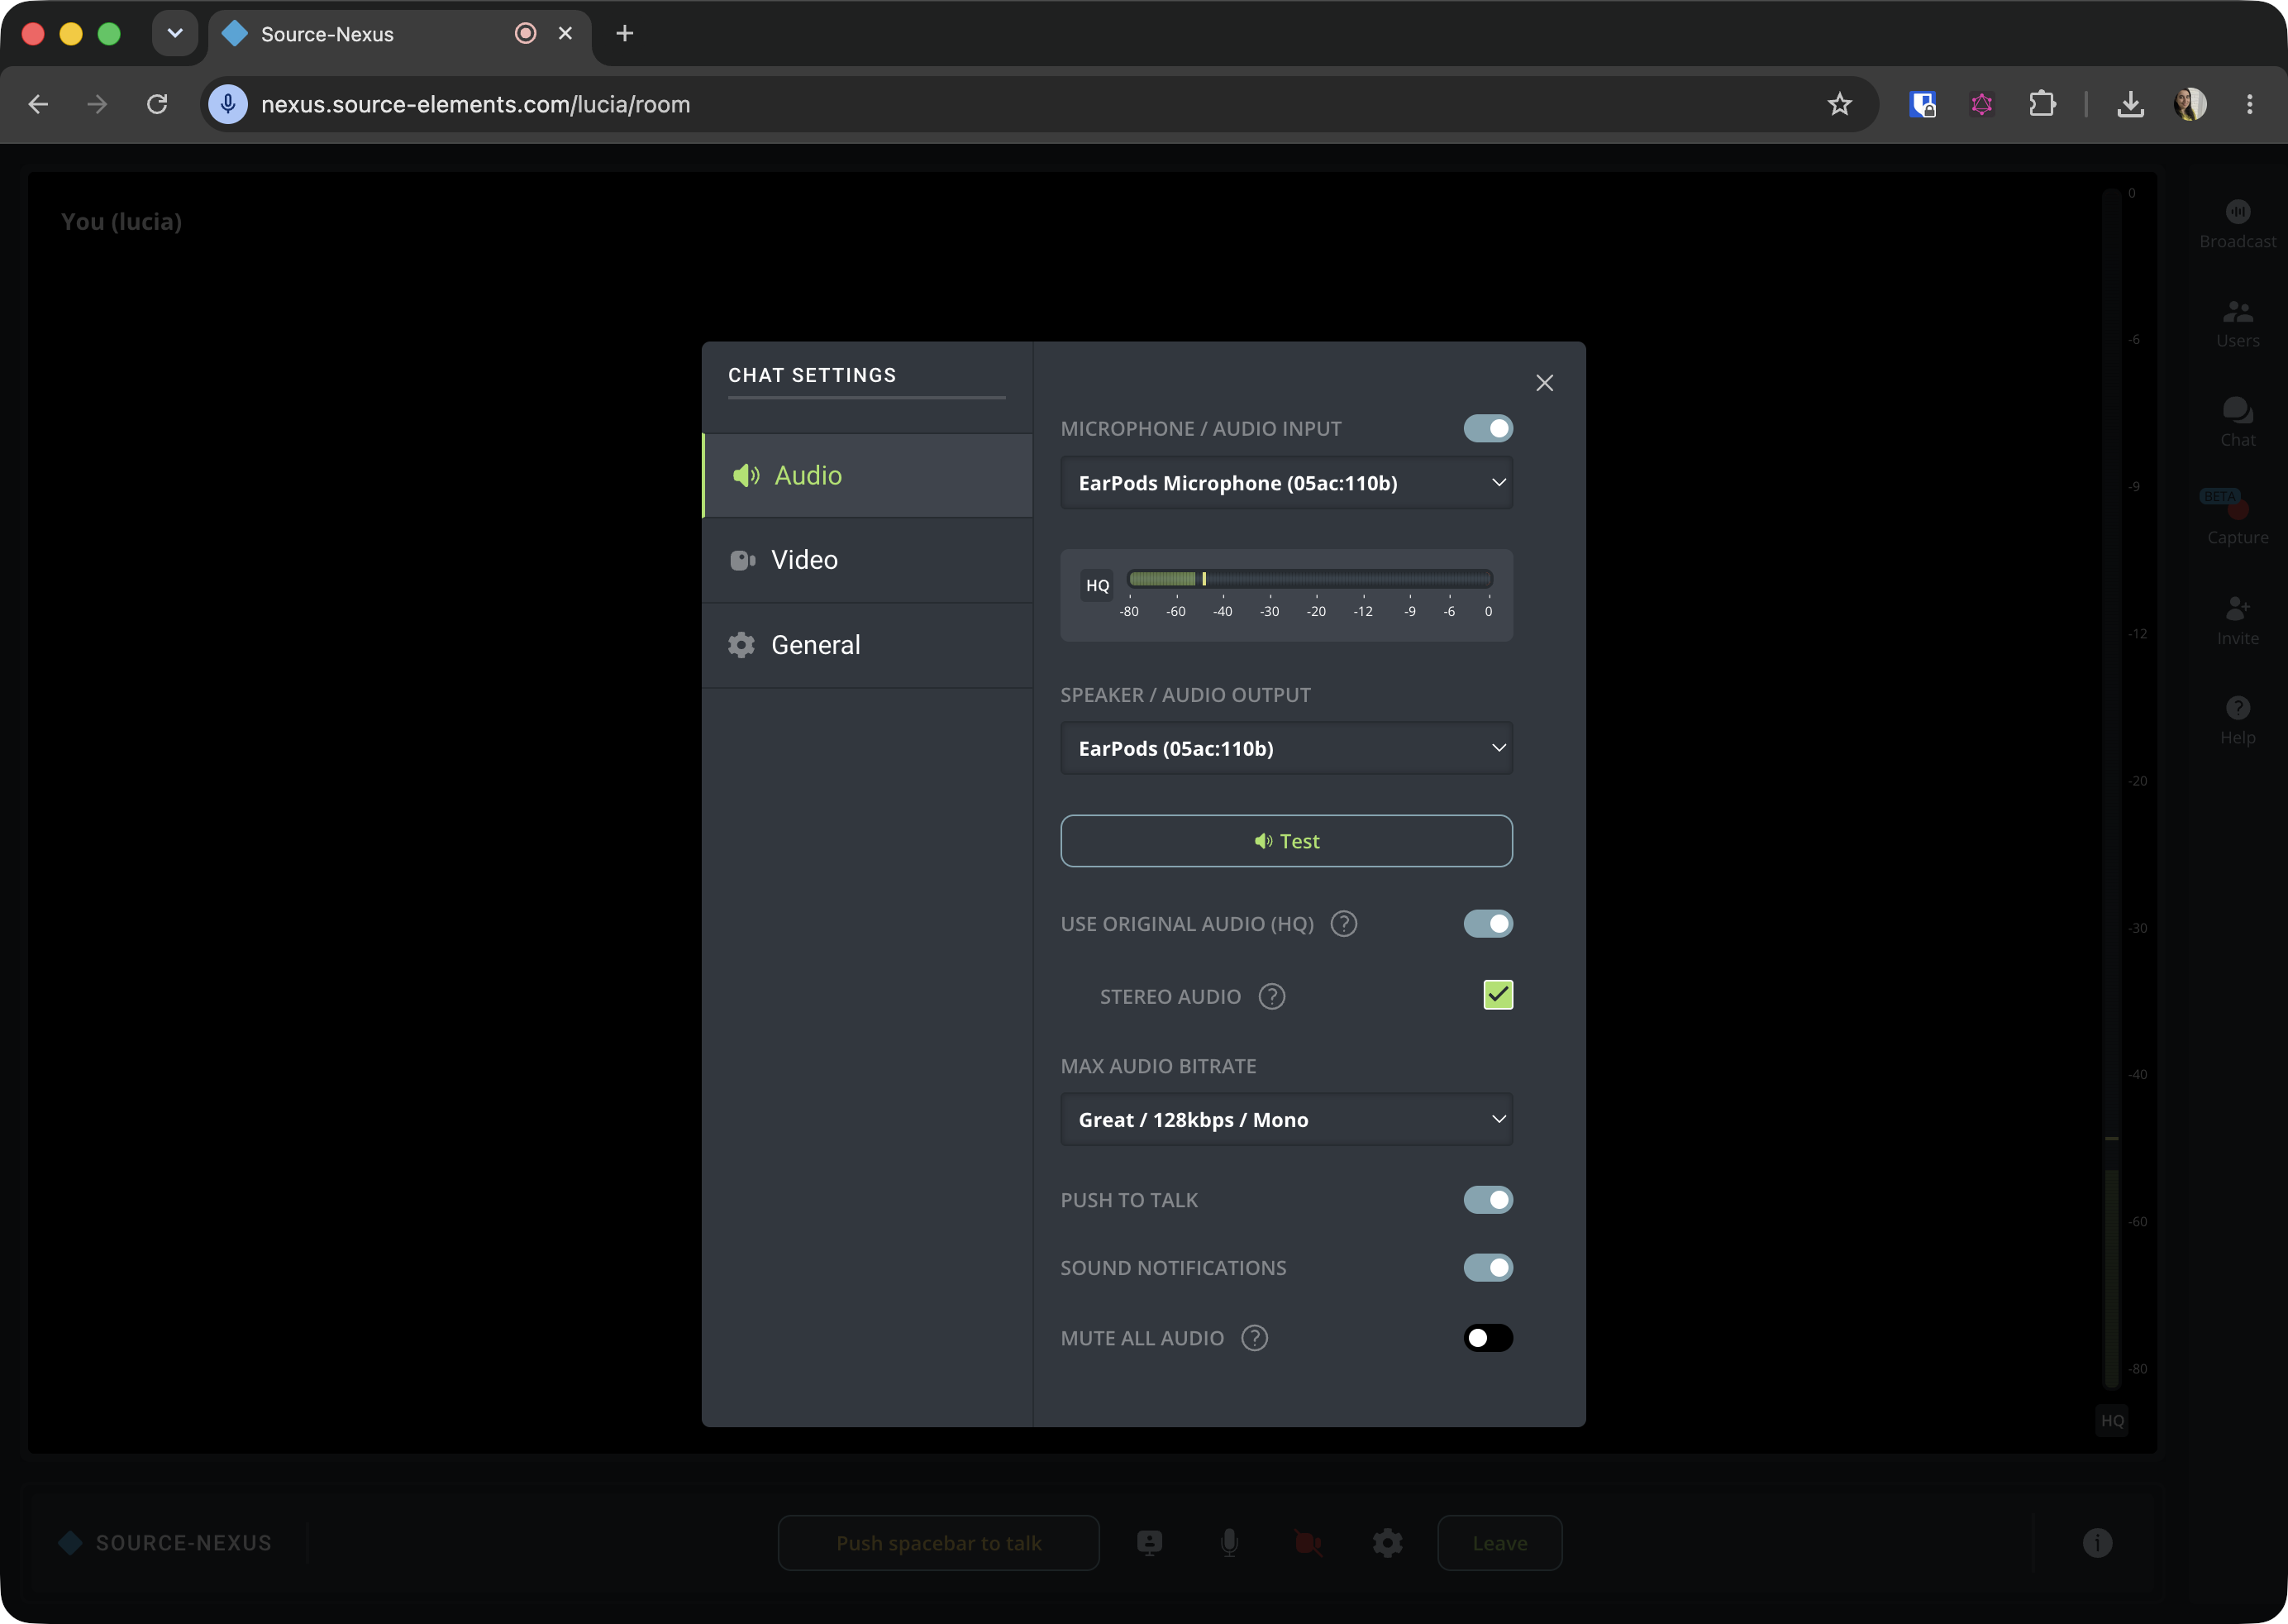Toggle the Sound Notifications switch
The width and height of the screenshot is (2288, 1624).
1487,1267
